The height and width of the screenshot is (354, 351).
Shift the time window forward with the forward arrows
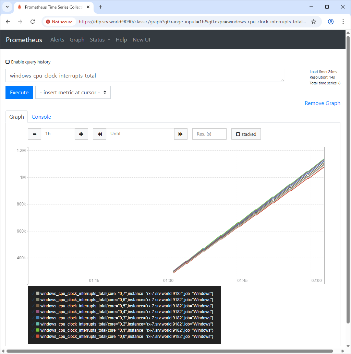coord(181,134)
